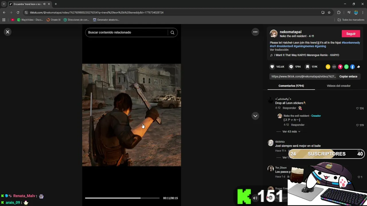Click the video progress bar
Screen dimensions: 367x206
coord(122,198)
